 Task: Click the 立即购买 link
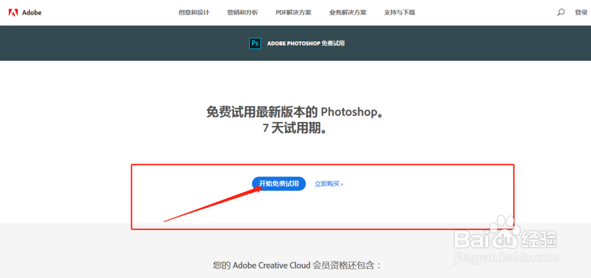[329, 184]
